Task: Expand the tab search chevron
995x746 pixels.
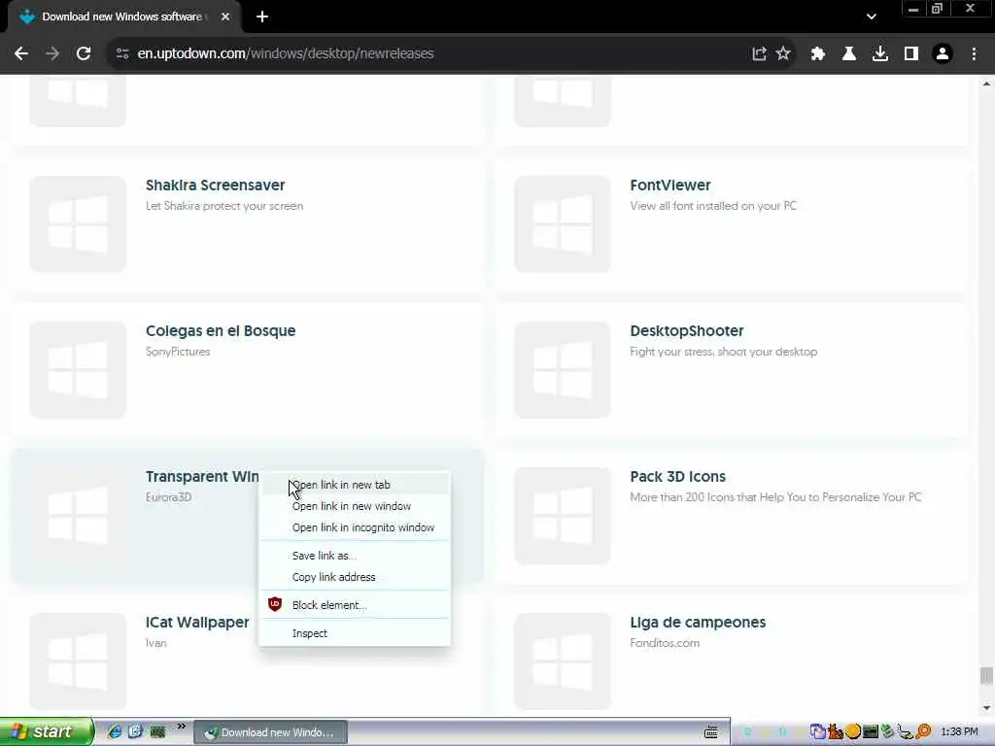Action: [872, 17]
